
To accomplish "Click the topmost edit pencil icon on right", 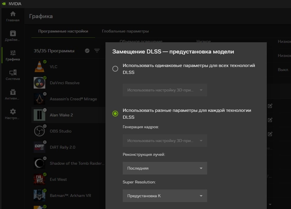I will tap(270, 106).
